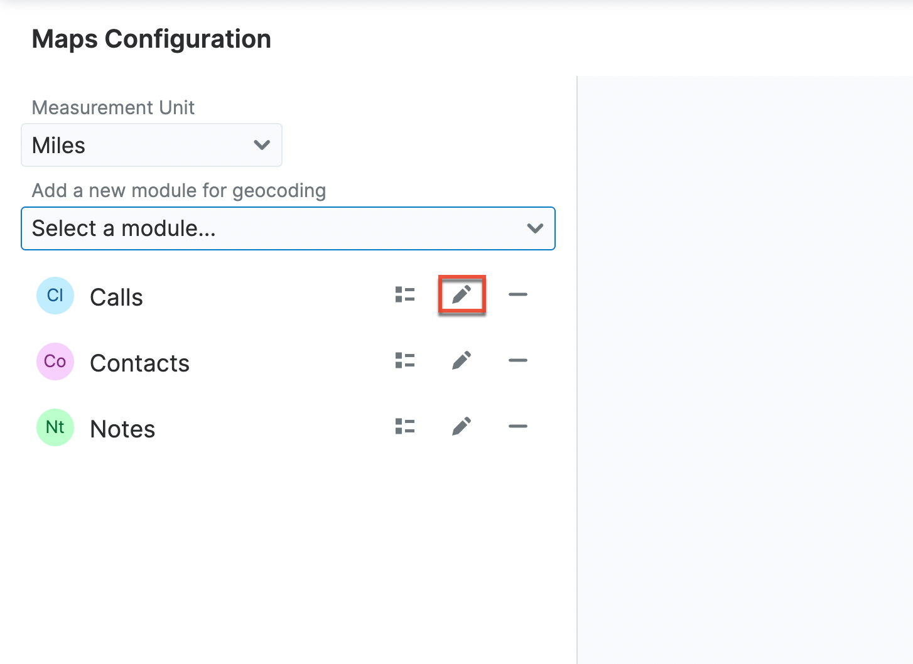Screen dimensions: 913x664
Task: Click the chevron arrow on Miles dropdown
Action: click(262, 145)
